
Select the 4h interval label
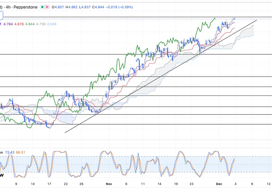coord(8,7)
